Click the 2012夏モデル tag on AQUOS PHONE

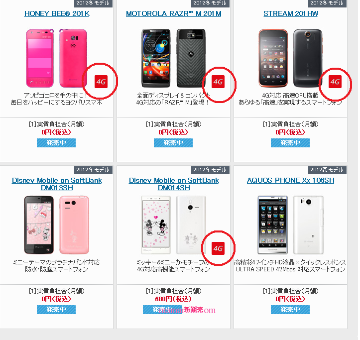click(x=327, y=170)
